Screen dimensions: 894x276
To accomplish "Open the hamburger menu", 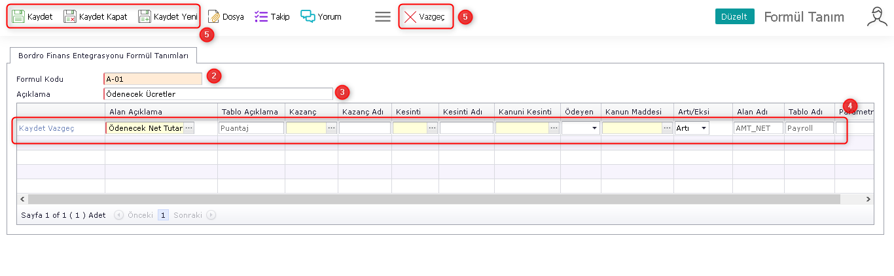I will [383, 17].
